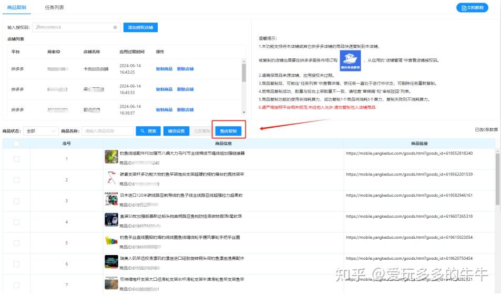Check the checkbox for product row 4
This screenshot has height=295, width=501.
coord(16,222)
